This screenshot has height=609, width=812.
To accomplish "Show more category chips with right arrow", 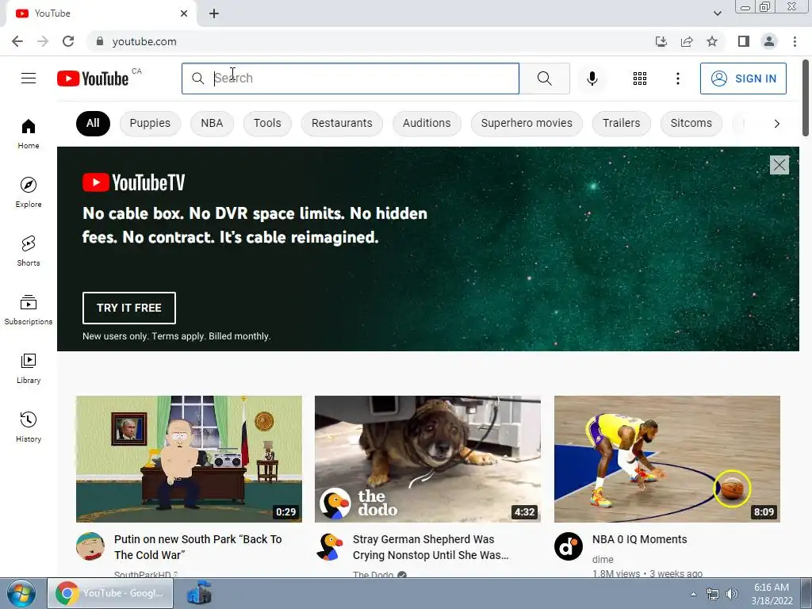I will tap(776, 123).
